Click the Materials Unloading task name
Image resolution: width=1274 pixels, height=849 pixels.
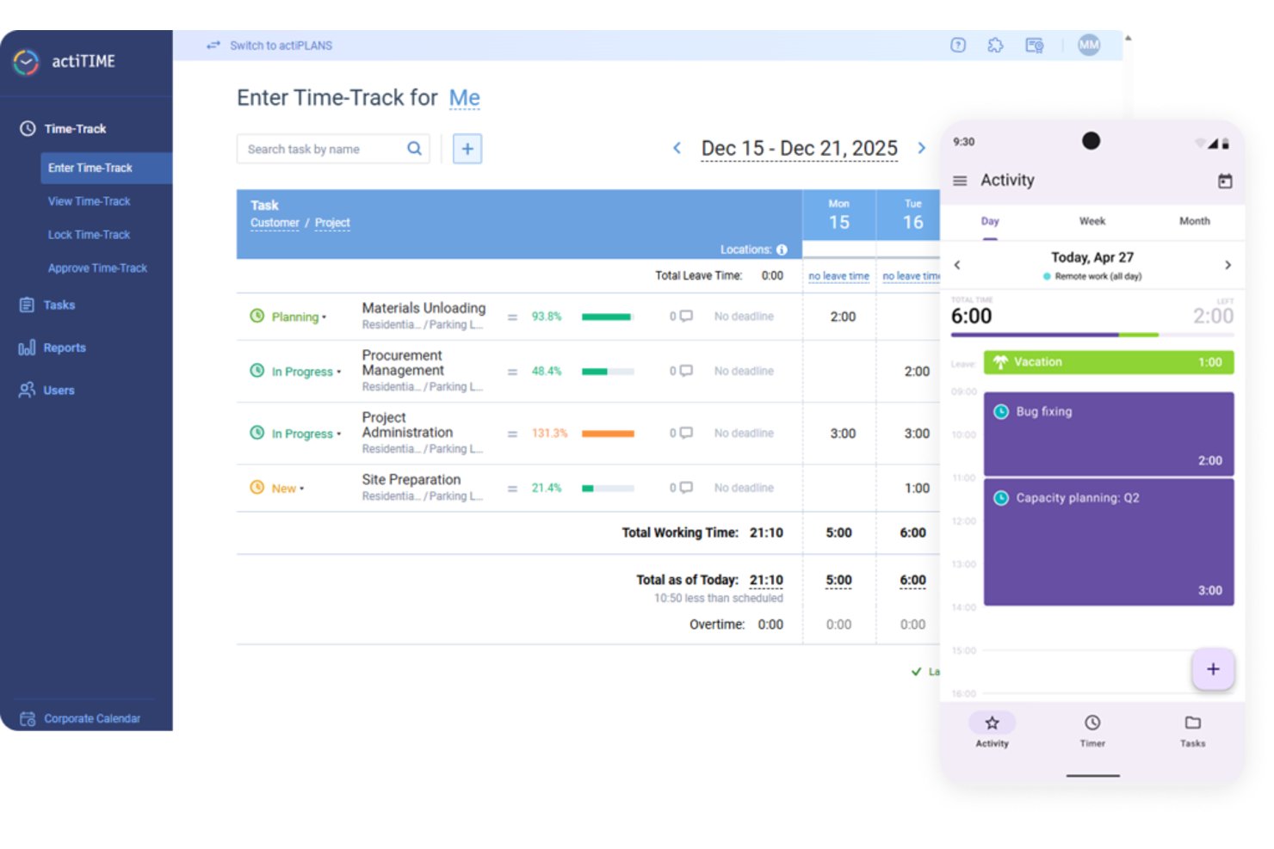pyautogui.click(x=424, y=308)
